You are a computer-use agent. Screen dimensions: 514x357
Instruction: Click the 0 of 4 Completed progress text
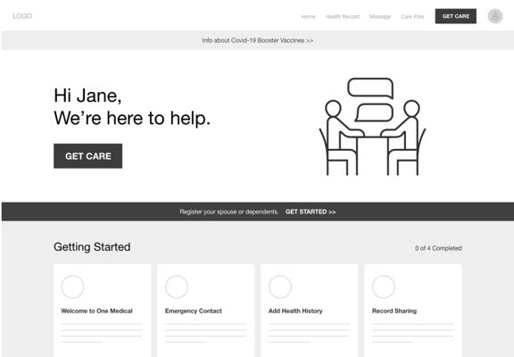click(x=438, y=248)
